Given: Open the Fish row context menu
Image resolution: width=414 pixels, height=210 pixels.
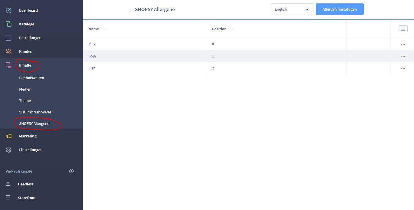Looking at the screenshot, I should pyautogui.click(x=403, y=68).
